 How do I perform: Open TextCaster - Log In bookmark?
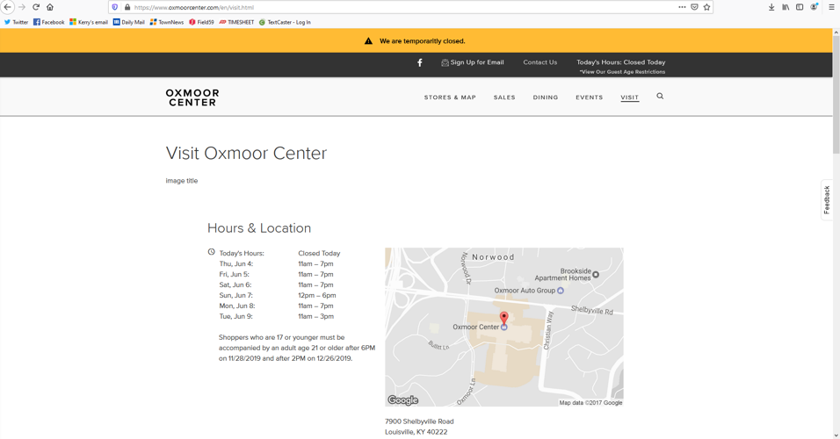pos(285,22)
